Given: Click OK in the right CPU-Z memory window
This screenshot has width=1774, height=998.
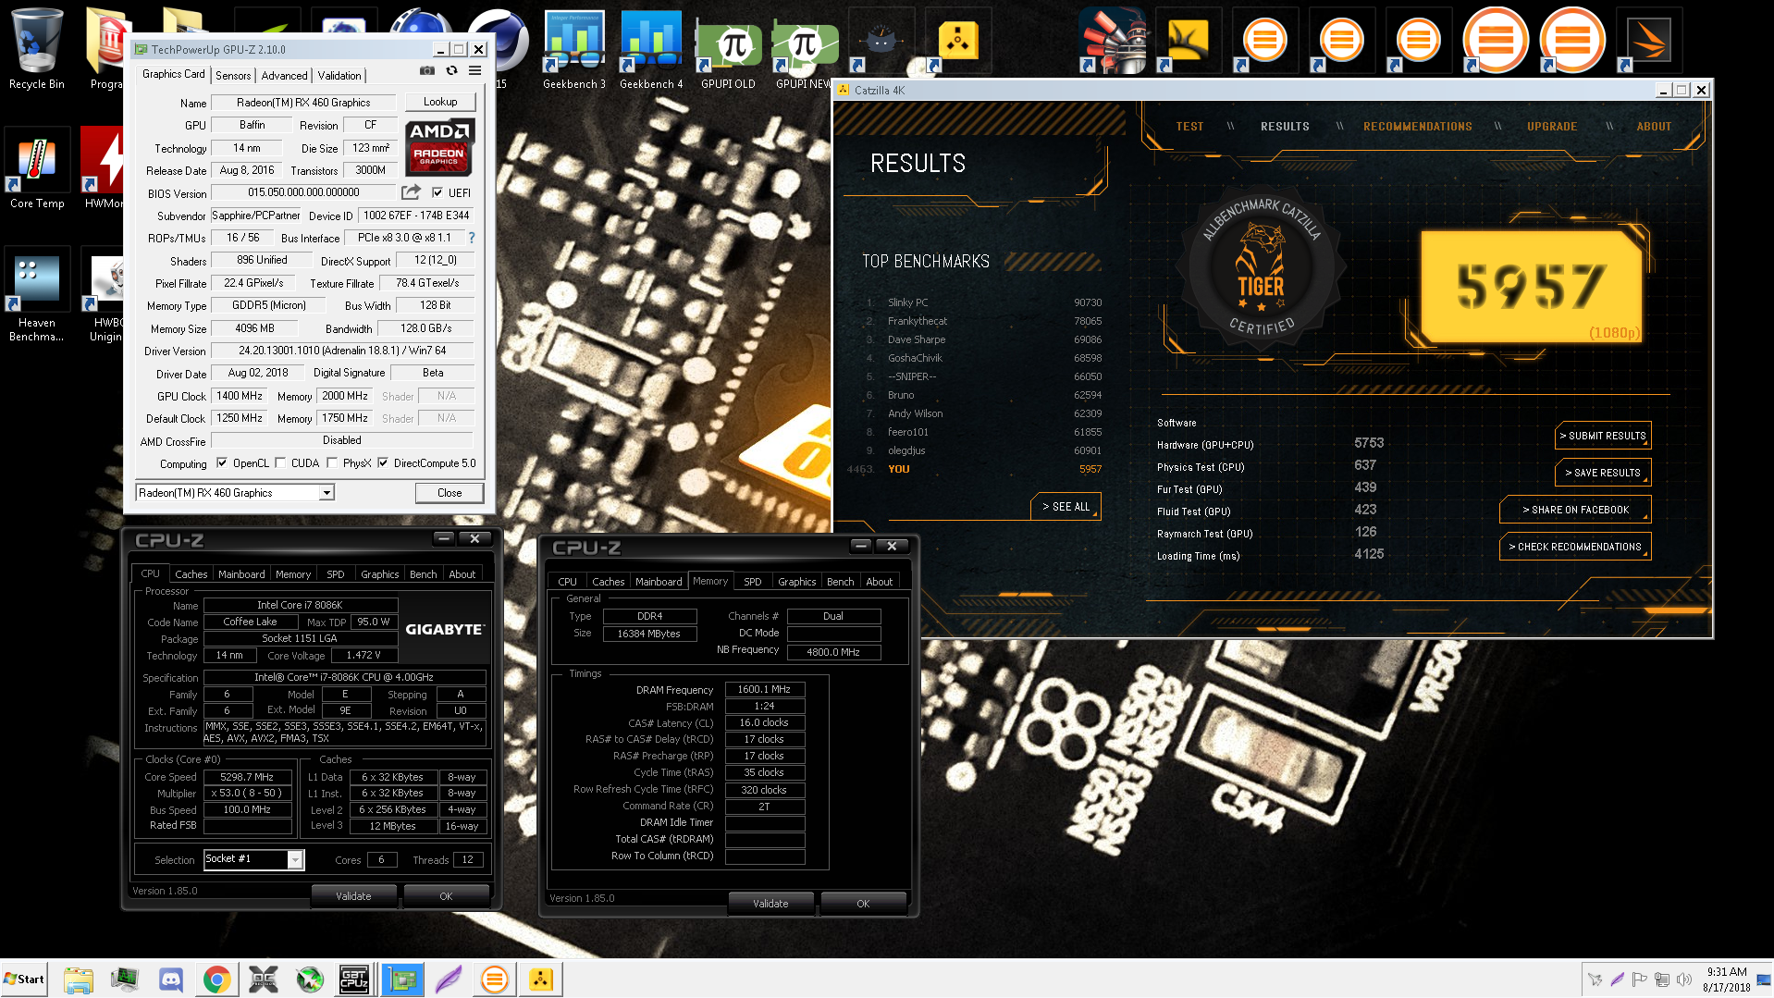Looking at the screenshot, I should point(863,904).
